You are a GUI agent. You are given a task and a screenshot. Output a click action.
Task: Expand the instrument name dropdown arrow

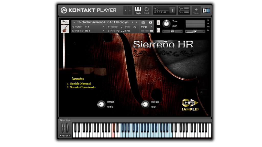click(74, 22)
